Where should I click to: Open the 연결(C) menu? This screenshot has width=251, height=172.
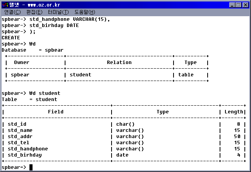(x=12, y=12)
